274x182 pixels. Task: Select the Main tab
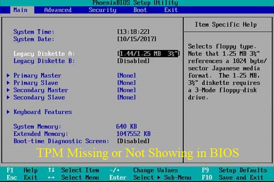coord(21,10)
